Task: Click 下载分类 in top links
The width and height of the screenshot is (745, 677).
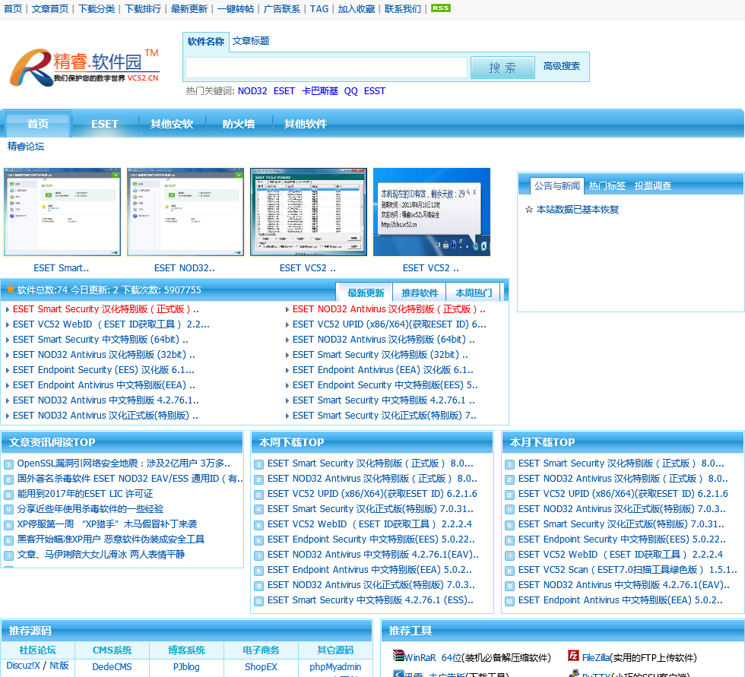Action: (x=97, y=8)
